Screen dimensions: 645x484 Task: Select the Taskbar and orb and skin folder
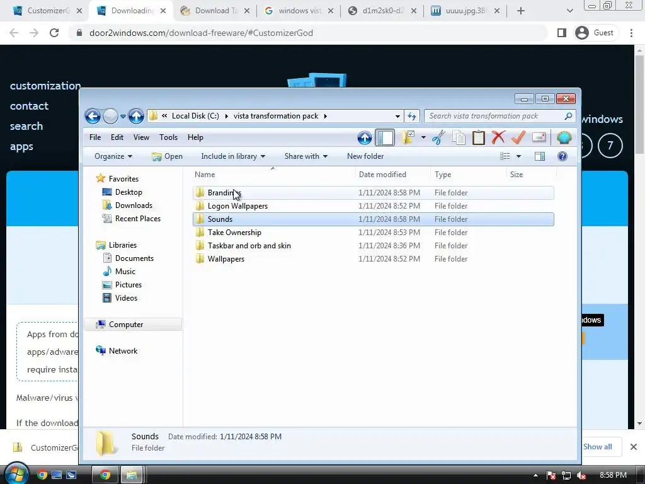373,246
